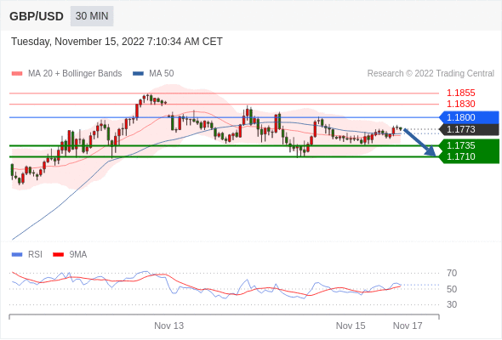The width and height of the screenshot is (502, 340).
Task: Click the Nov 15 time axis marker
Action: click(351, 326)
